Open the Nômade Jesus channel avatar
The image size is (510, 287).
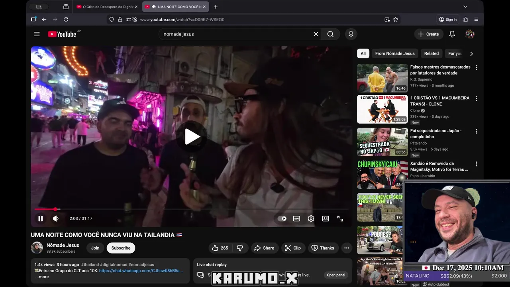pos(37,248)
